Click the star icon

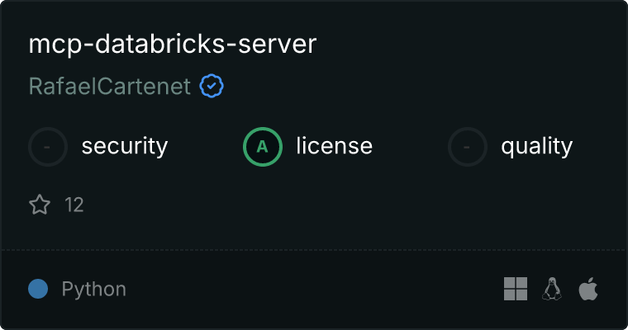coord(40,205)
